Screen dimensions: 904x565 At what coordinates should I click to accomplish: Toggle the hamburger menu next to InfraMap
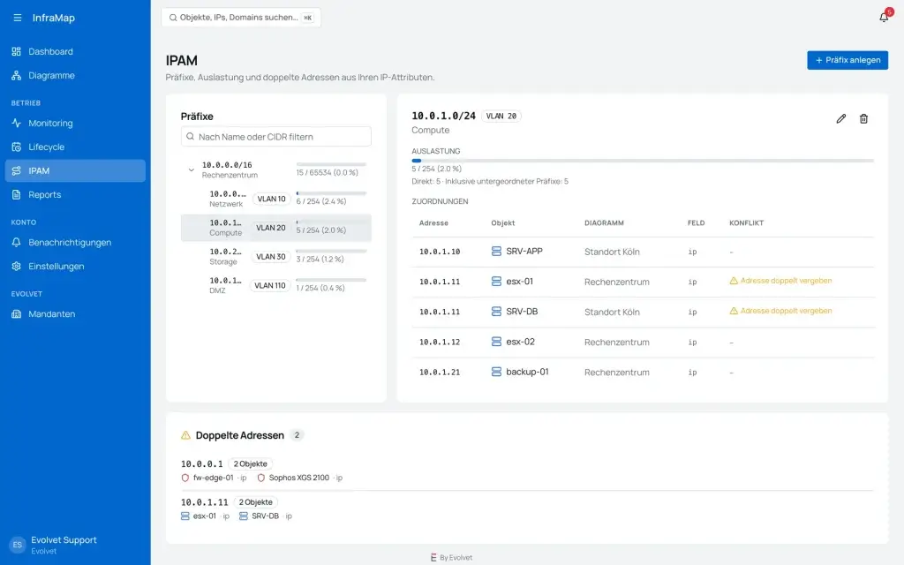[x=18, y=18]
